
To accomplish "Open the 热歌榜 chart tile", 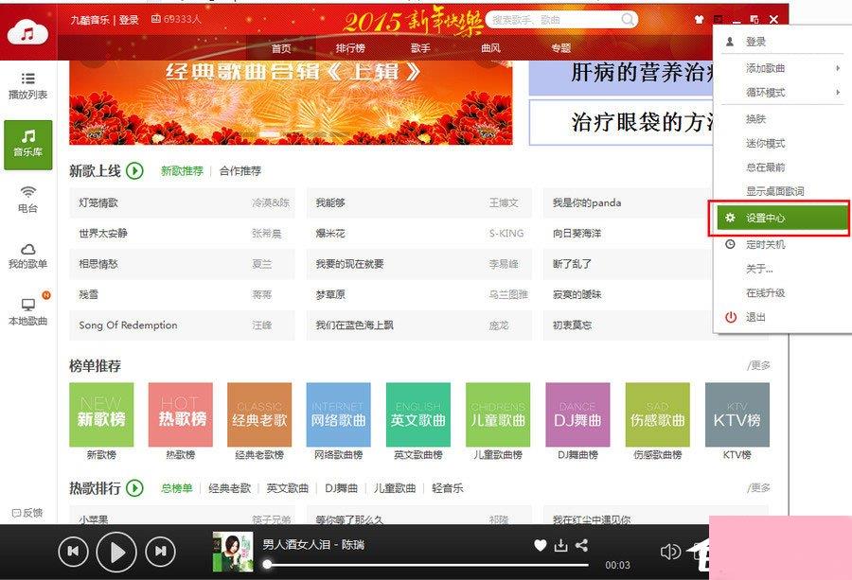I will [x=181, y=415].
